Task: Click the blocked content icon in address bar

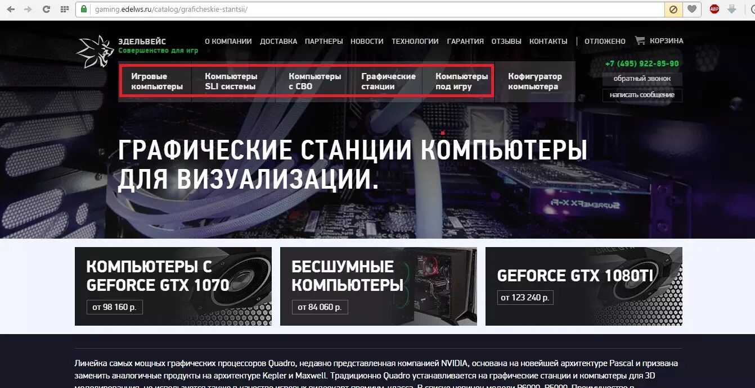Action: click(673, 9)
